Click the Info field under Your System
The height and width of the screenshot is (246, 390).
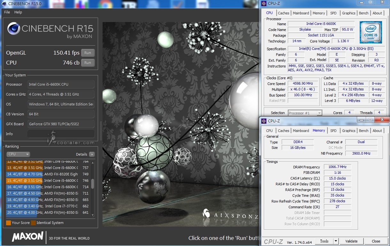[x=61, y=134]
